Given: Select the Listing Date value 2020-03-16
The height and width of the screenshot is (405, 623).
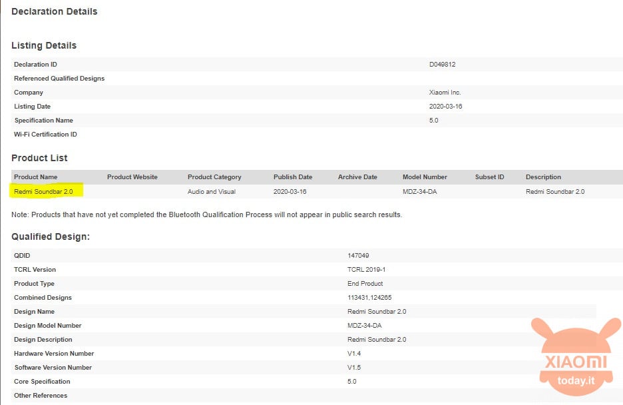Looking at the screenshot, I should click(445, 106).
